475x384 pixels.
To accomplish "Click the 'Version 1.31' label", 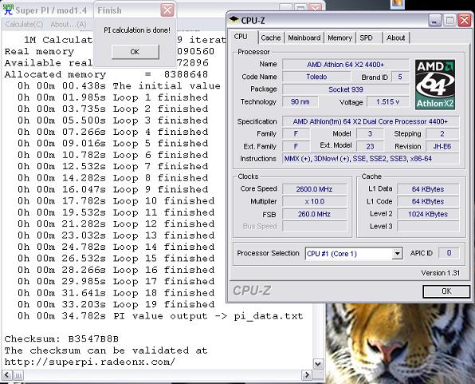I will point(440,273).
